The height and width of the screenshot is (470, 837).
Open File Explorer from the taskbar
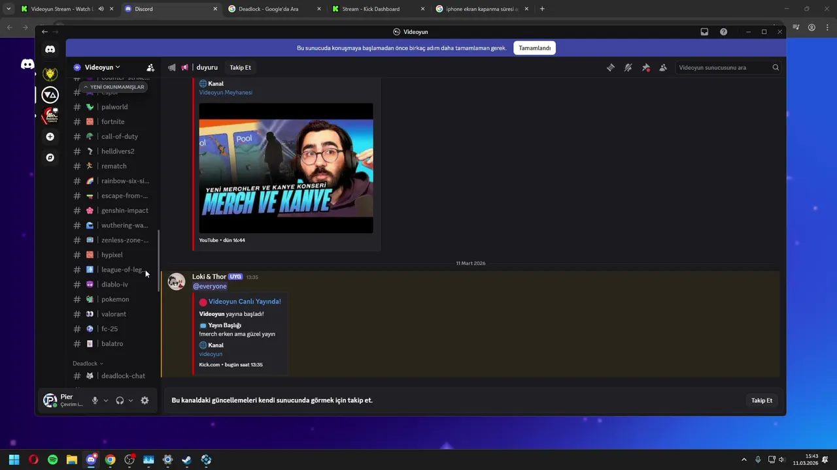tap(72, 460)
